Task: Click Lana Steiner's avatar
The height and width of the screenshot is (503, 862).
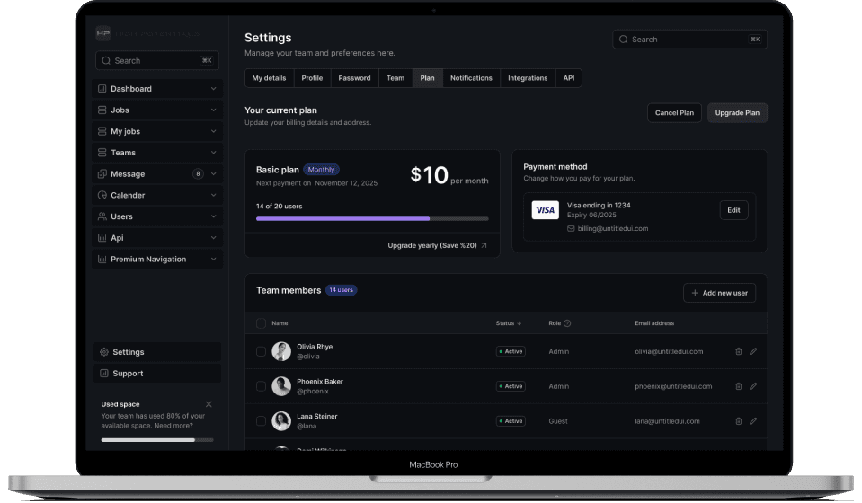Action: tap(281, 421)
